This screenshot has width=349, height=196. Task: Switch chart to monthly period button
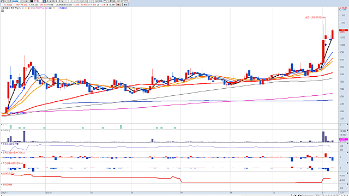50,1
